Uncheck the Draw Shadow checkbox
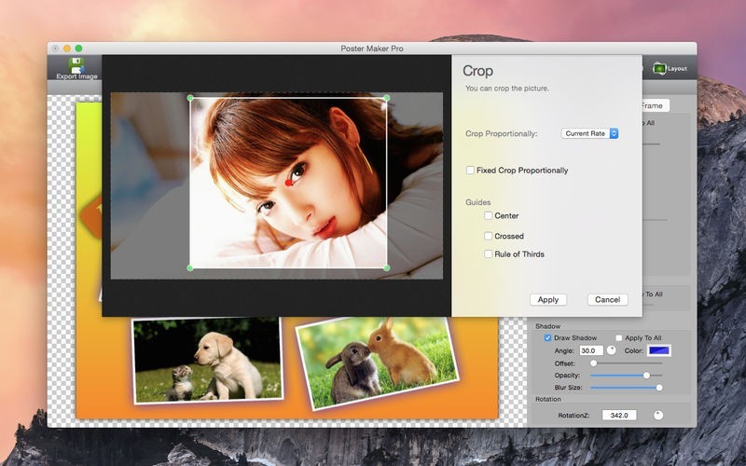 (x=548, y=337)
